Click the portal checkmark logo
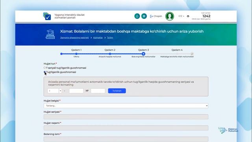252x142 pixels. coord(47,16)
